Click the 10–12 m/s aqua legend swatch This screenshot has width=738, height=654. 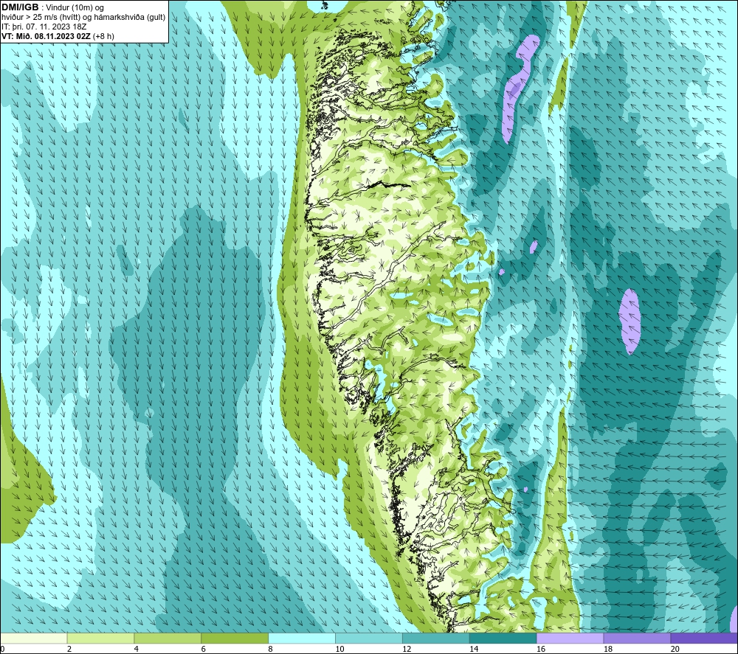pyautogui.click(x=369, y=639)
